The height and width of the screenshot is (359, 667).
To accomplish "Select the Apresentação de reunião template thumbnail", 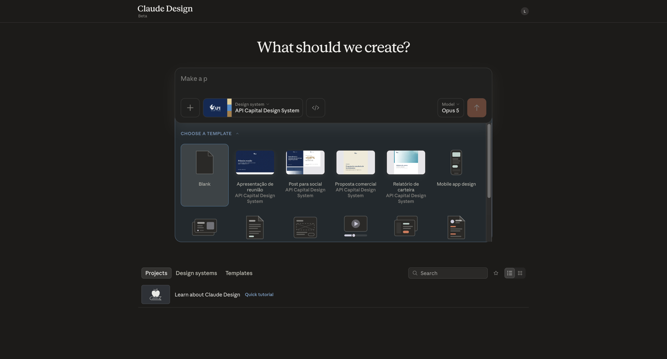I will [255, 162].
